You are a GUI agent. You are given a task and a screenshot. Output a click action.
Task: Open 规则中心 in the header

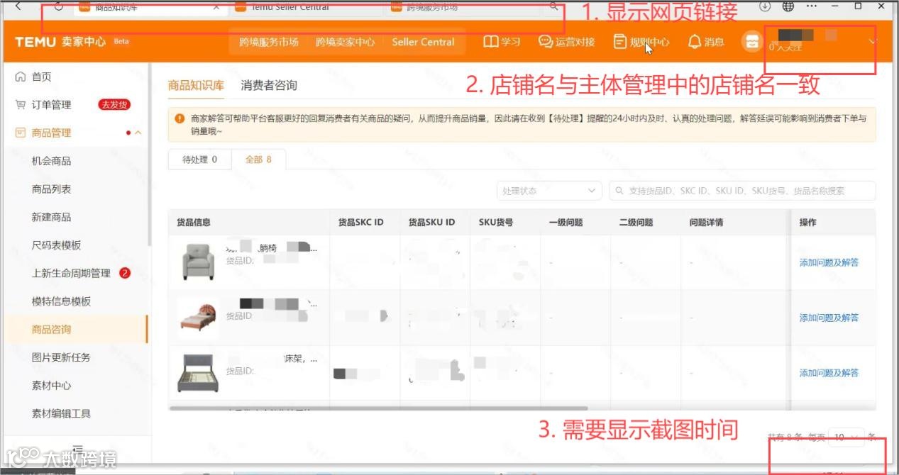coord(641,42)
